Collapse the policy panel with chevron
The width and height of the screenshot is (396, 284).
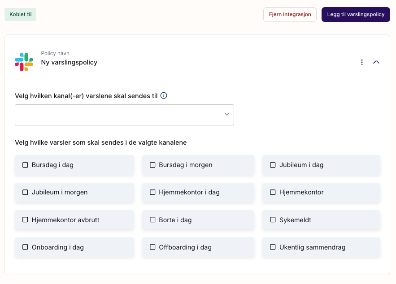(376, 62)
